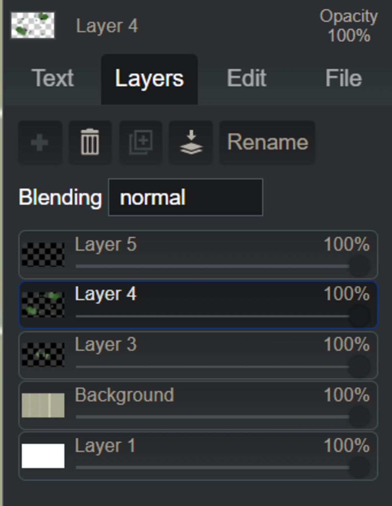Click the Opacity 100% label at top
Screen dimensions: 392x506
click(349, 26)
